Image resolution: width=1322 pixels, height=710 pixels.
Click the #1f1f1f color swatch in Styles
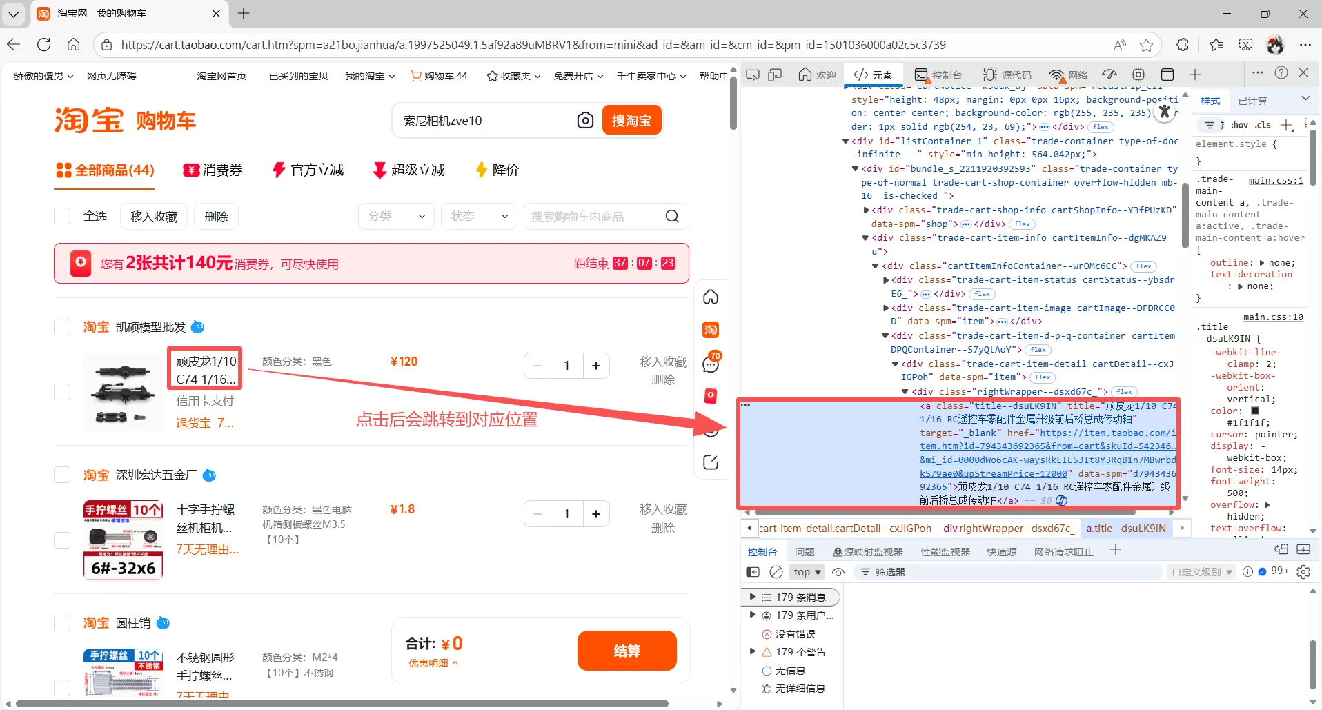click(x=1254, y=411)
